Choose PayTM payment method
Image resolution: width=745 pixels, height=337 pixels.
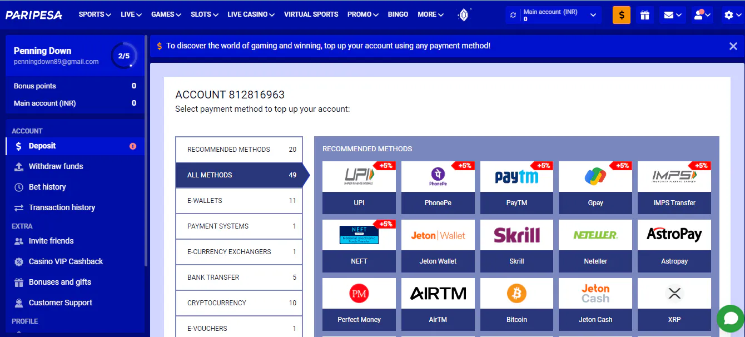(516, 187)
